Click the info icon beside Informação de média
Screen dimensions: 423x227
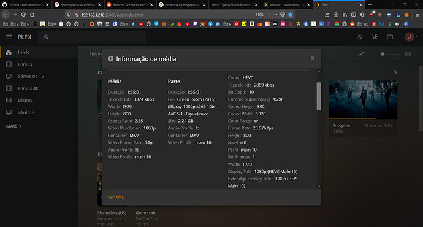[x=110, y=58]
